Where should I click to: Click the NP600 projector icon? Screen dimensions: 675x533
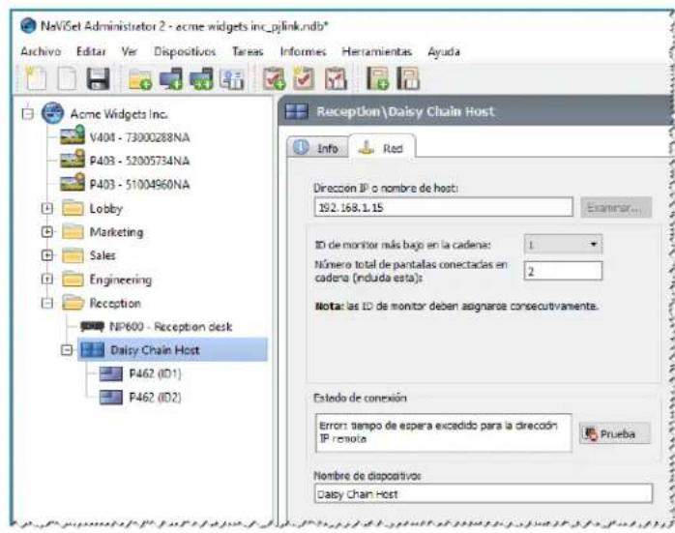click(x=92, y=327)
